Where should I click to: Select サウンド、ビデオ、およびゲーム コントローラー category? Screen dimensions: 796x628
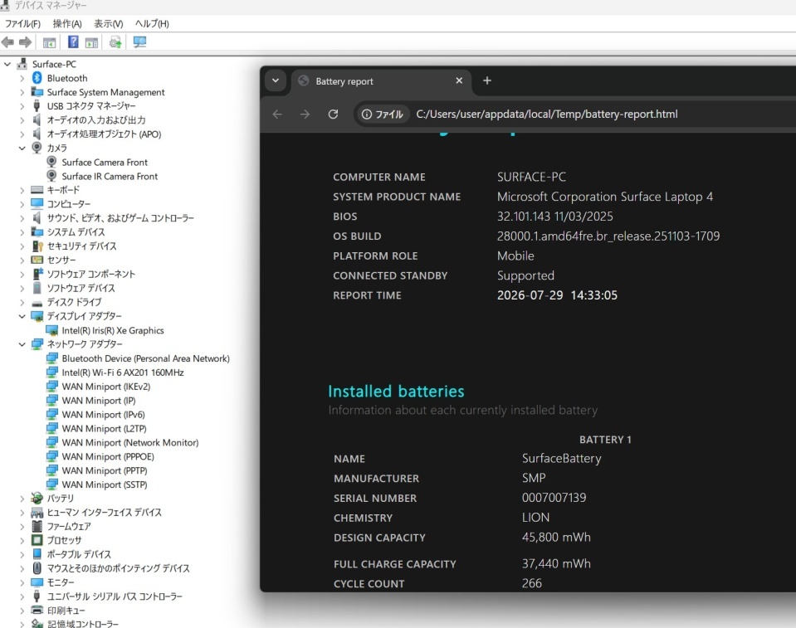(120, 218)
